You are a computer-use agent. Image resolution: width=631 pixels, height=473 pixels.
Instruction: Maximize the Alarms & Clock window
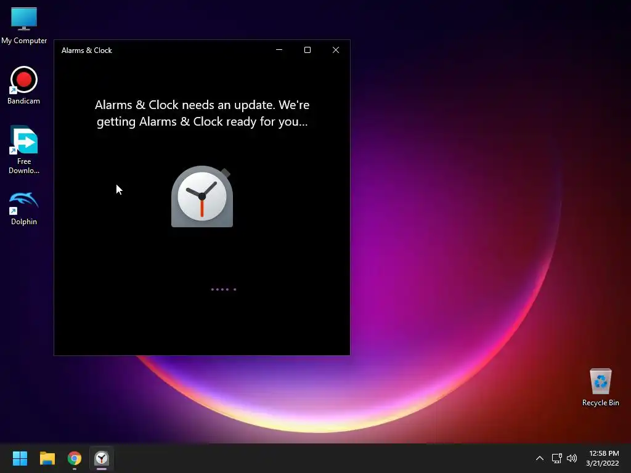click(307, 50)
